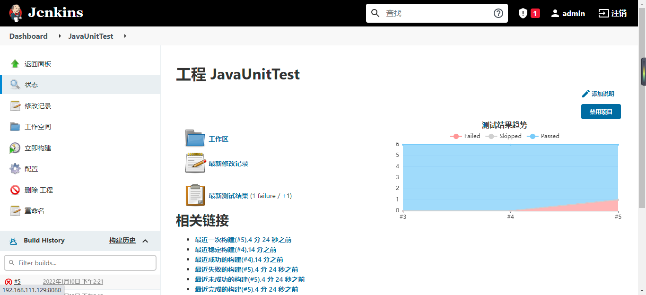
Task: Toggle the Skipped legend series in chart
Action: (x=503, y=136)
